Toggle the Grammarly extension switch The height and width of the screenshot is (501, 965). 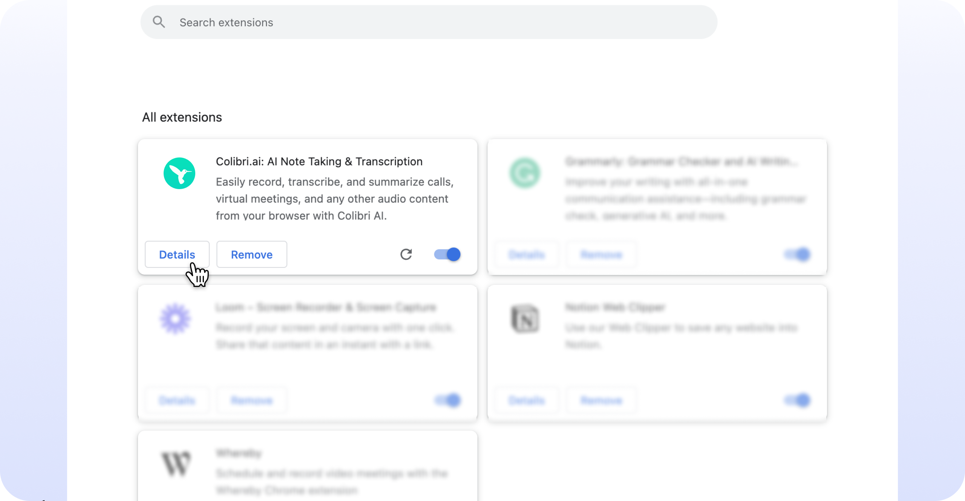(x=797, y=255)
